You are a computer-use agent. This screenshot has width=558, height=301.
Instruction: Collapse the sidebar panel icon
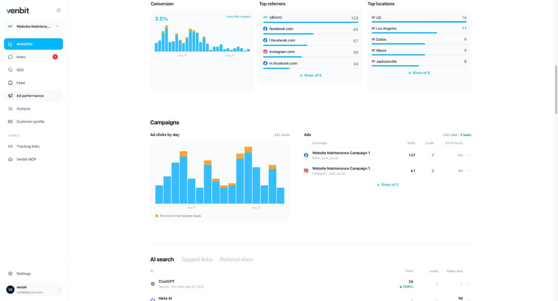click(x=59, y=10)
